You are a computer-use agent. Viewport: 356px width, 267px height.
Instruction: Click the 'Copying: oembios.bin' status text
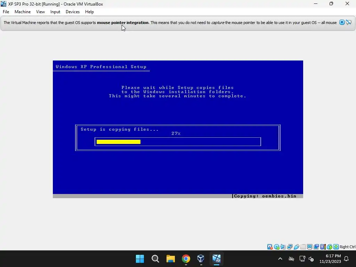(x=265, y=196)
